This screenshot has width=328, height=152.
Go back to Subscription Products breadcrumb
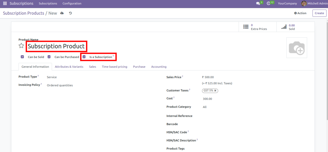[24, 13]
